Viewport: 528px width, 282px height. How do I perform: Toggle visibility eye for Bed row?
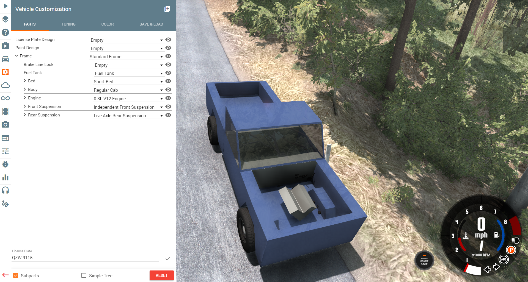coord(168,81)
